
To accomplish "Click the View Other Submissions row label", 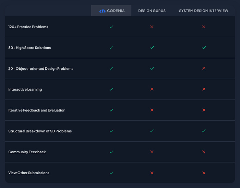I will pyautogui.click(x=29, y=173).
